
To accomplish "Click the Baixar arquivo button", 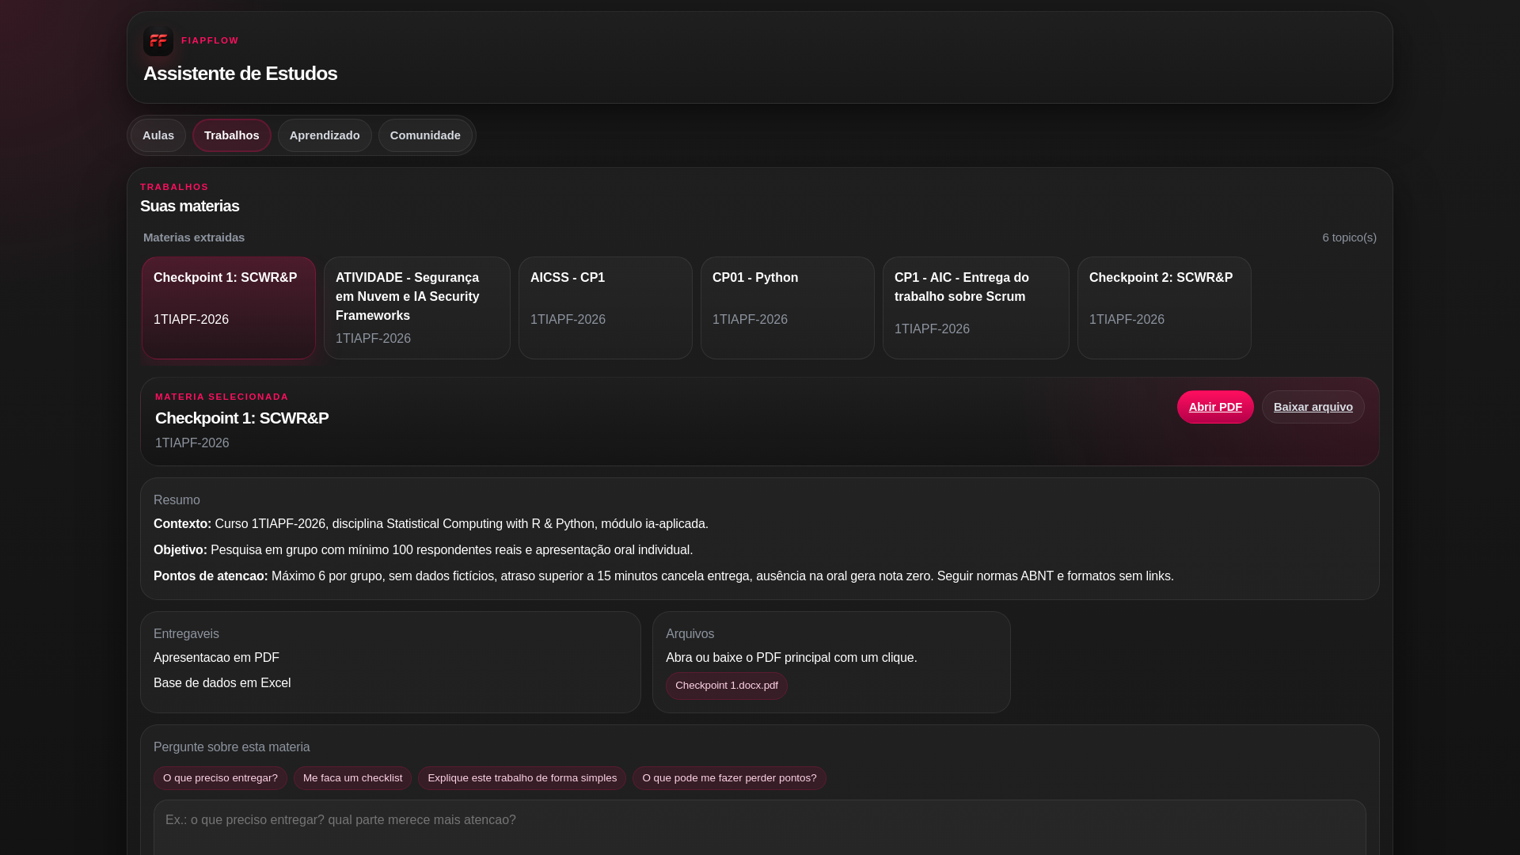I will coord(1313,407).
